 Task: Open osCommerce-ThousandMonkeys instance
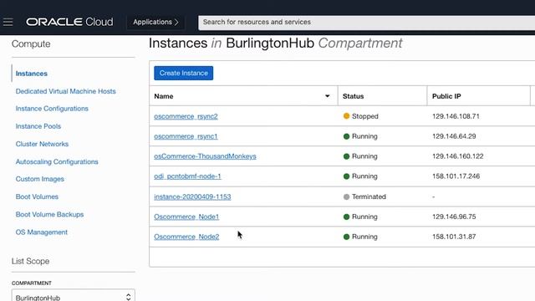205,156
